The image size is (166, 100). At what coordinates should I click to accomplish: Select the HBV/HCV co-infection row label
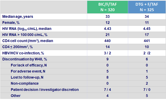click(23, 53)
